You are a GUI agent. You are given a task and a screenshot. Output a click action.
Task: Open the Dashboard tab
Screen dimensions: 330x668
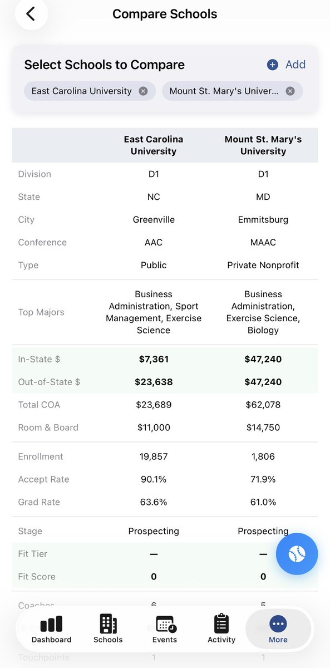click(x=51, y=628)
